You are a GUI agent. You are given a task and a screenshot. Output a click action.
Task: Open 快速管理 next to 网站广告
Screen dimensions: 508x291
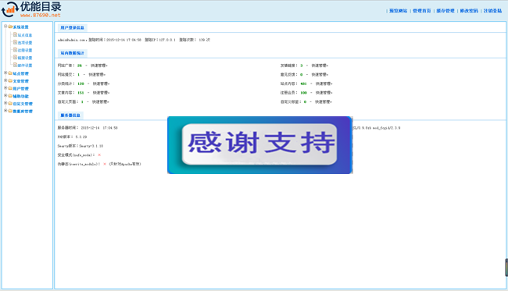(x=98, y=66)
